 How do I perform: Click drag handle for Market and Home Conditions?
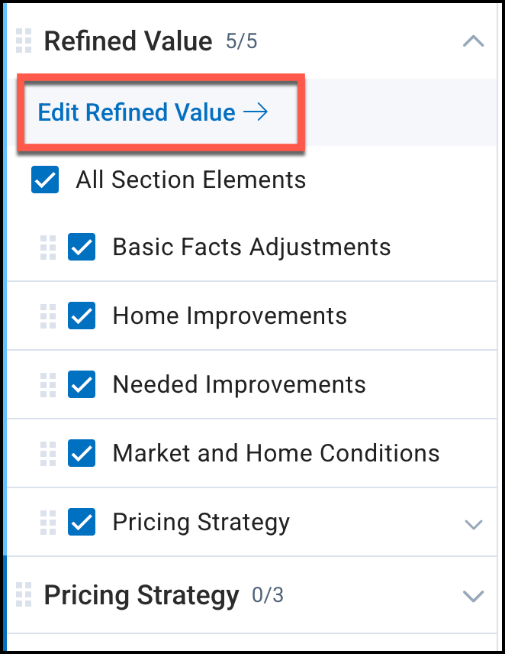pyautogui.click(x=48, y=453)
